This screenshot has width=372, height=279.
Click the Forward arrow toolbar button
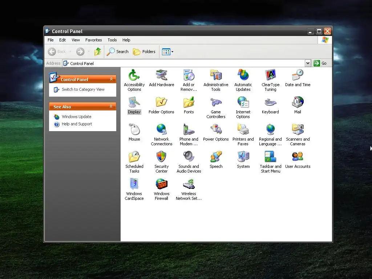tap(80, 52)
